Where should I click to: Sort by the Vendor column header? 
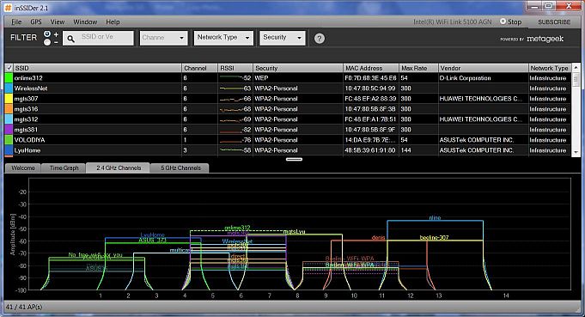pyautogui.click(x=484, y=68)
